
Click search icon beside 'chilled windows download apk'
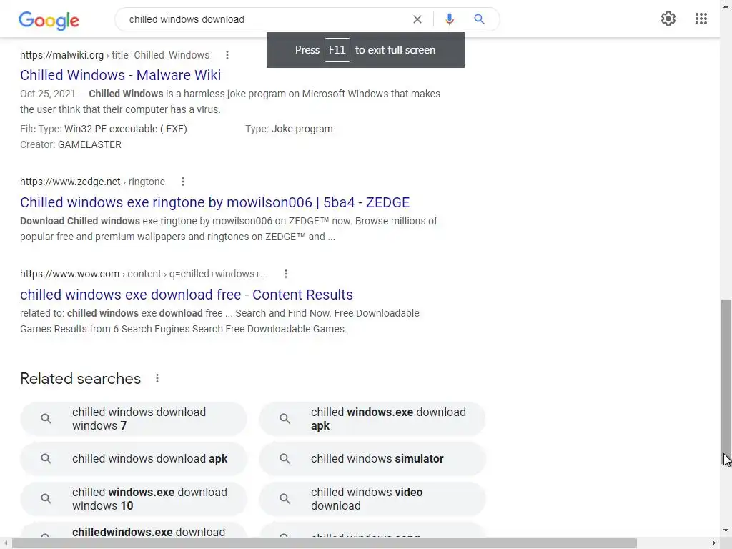(x=46, y=458)
